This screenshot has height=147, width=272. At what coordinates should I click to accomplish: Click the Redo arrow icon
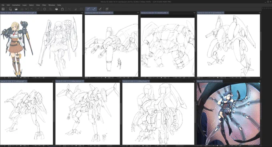[x=38, y=9]
